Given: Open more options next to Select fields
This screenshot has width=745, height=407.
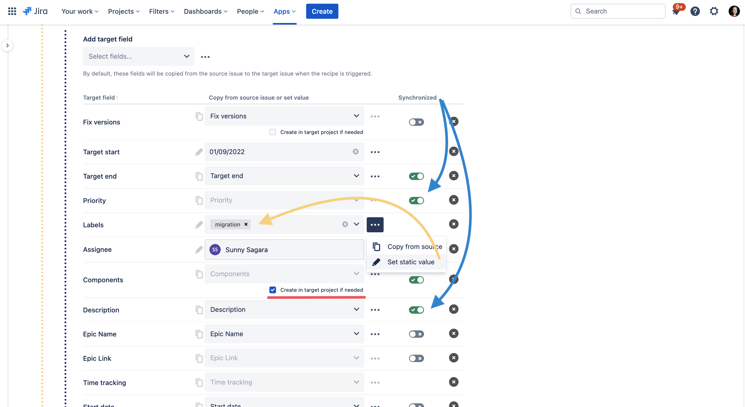Looking at the screenshot, I should (x=205, y=57).
